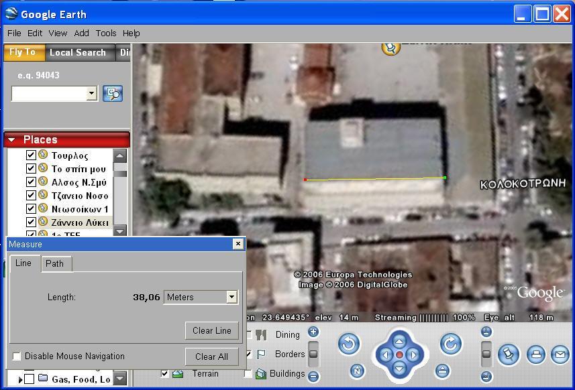Click into the Fly To address field

pos(50,93)
